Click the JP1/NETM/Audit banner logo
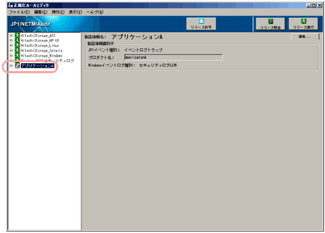The image size is (325, 233). click(30, 24)
